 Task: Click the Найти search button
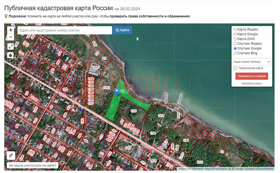(x=122, y=30)
